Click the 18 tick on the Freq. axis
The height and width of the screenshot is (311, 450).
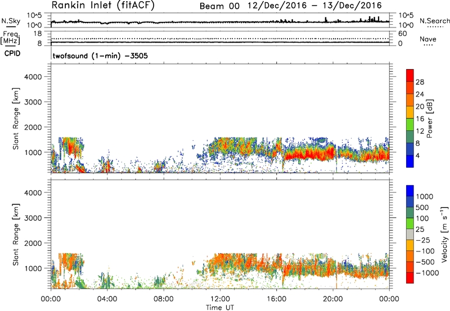(38, 34)
